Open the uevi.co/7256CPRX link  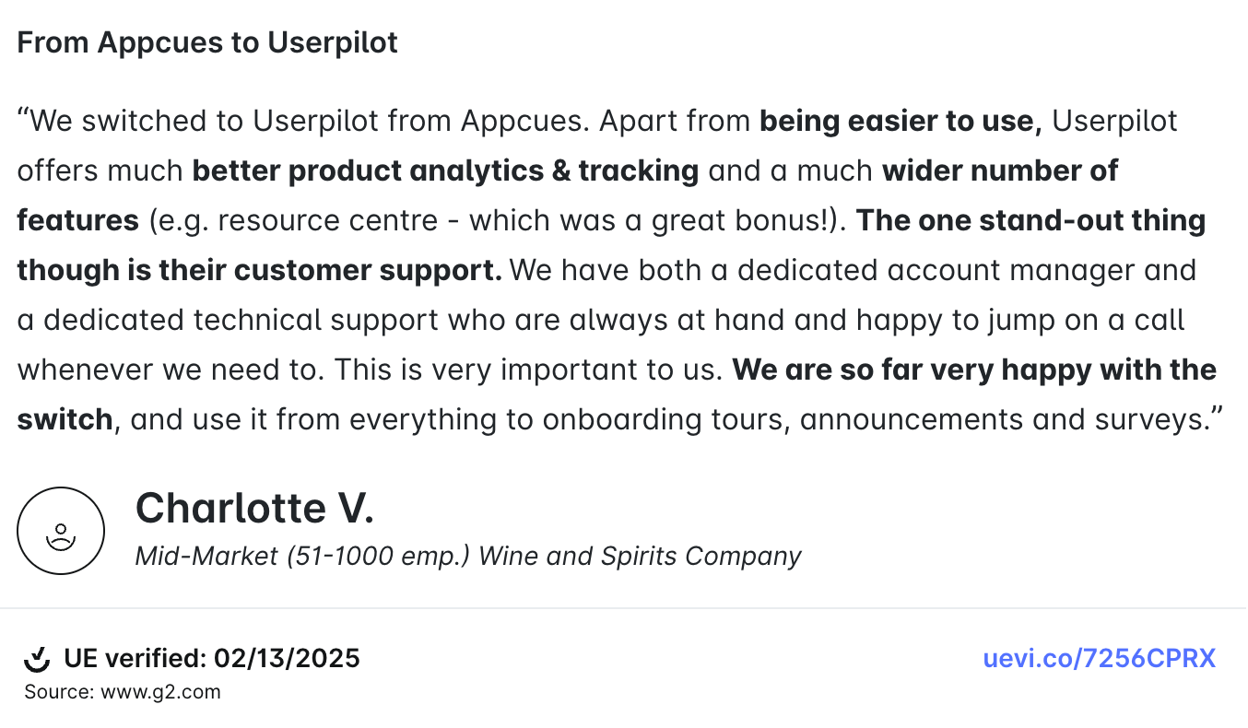pos(1099,659)
